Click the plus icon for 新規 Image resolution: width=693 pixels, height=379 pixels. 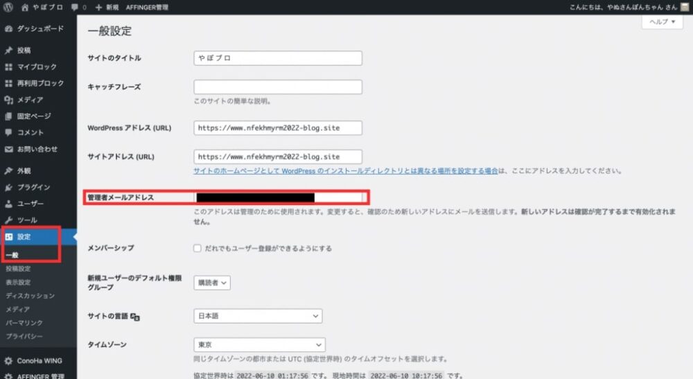point(98,7)
